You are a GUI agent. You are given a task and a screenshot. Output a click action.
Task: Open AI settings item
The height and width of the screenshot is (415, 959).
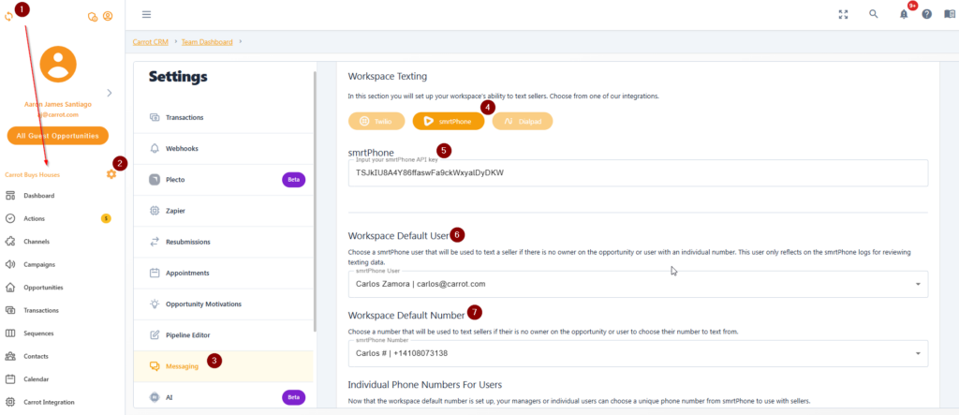pyautogui.click(x=223, y=397)
